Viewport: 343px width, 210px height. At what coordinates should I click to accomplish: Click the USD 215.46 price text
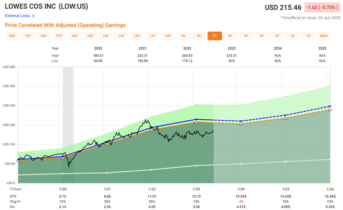pyautogui.click(x=283, y=8)
